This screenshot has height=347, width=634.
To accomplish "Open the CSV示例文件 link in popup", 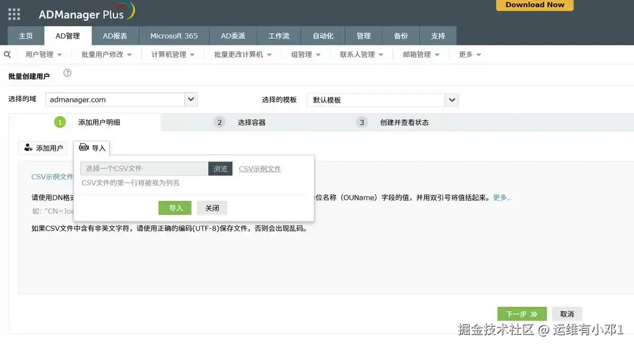I will point(260,169).
